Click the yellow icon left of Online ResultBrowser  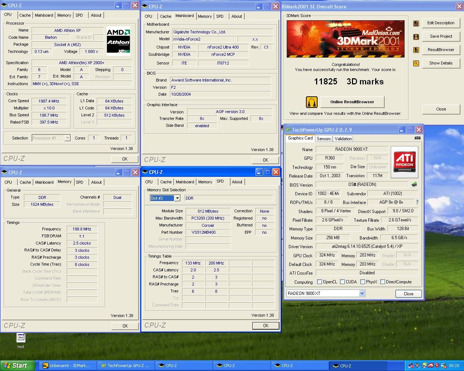coord(312,102)
